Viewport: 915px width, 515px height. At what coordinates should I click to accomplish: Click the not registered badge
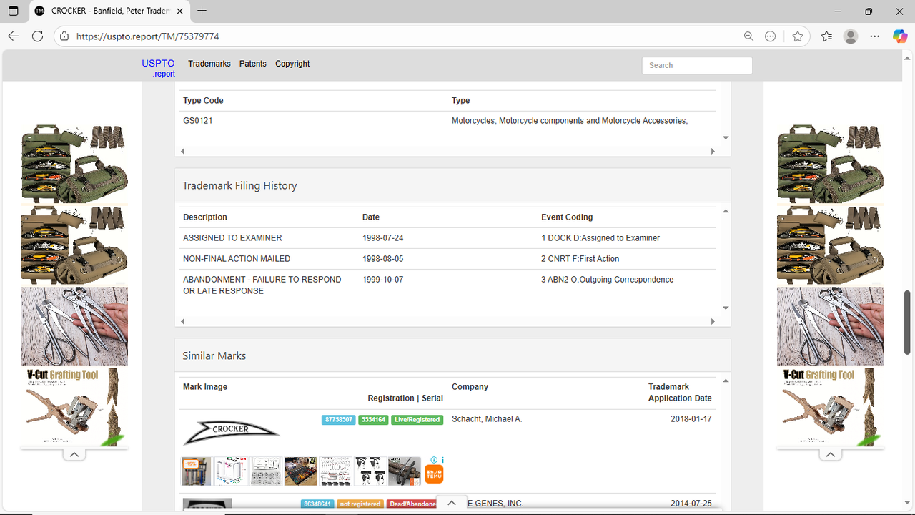[x=360, y=504]
